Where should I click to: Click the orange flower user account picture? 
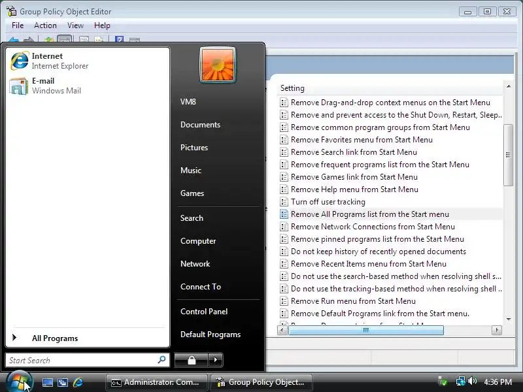tap(218, 65)
